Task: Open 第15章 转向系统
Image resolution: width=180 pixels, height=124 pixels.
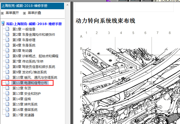Action: pyautogui.click(x=25, y=104)
